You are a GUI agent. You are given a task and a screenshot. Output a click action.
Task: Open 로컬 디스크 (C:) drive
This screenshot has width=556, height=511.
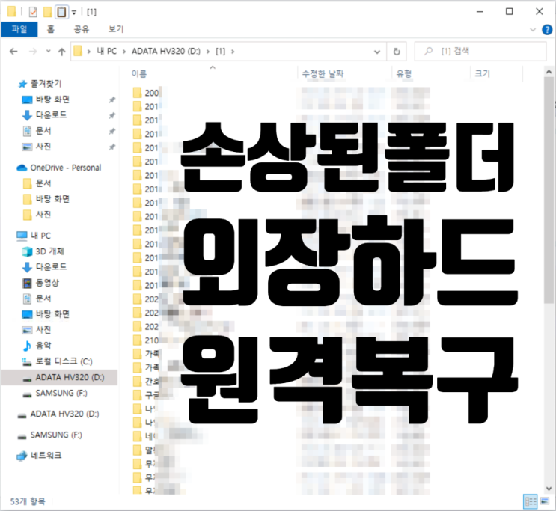64,361
